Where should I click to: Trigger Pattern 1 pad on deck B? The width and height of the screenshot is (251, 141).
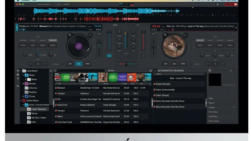(x=200, y=45)
